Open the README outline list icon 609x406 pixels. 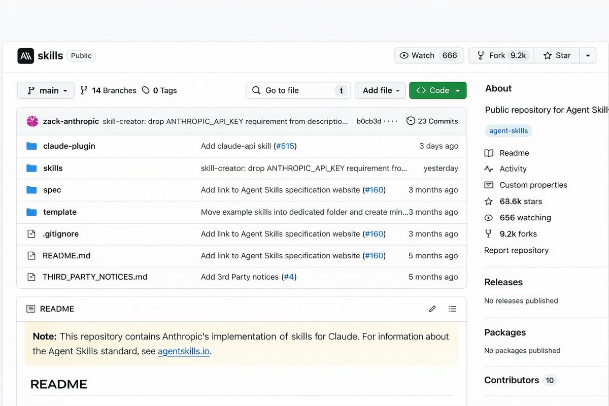[x=453, y=309]
